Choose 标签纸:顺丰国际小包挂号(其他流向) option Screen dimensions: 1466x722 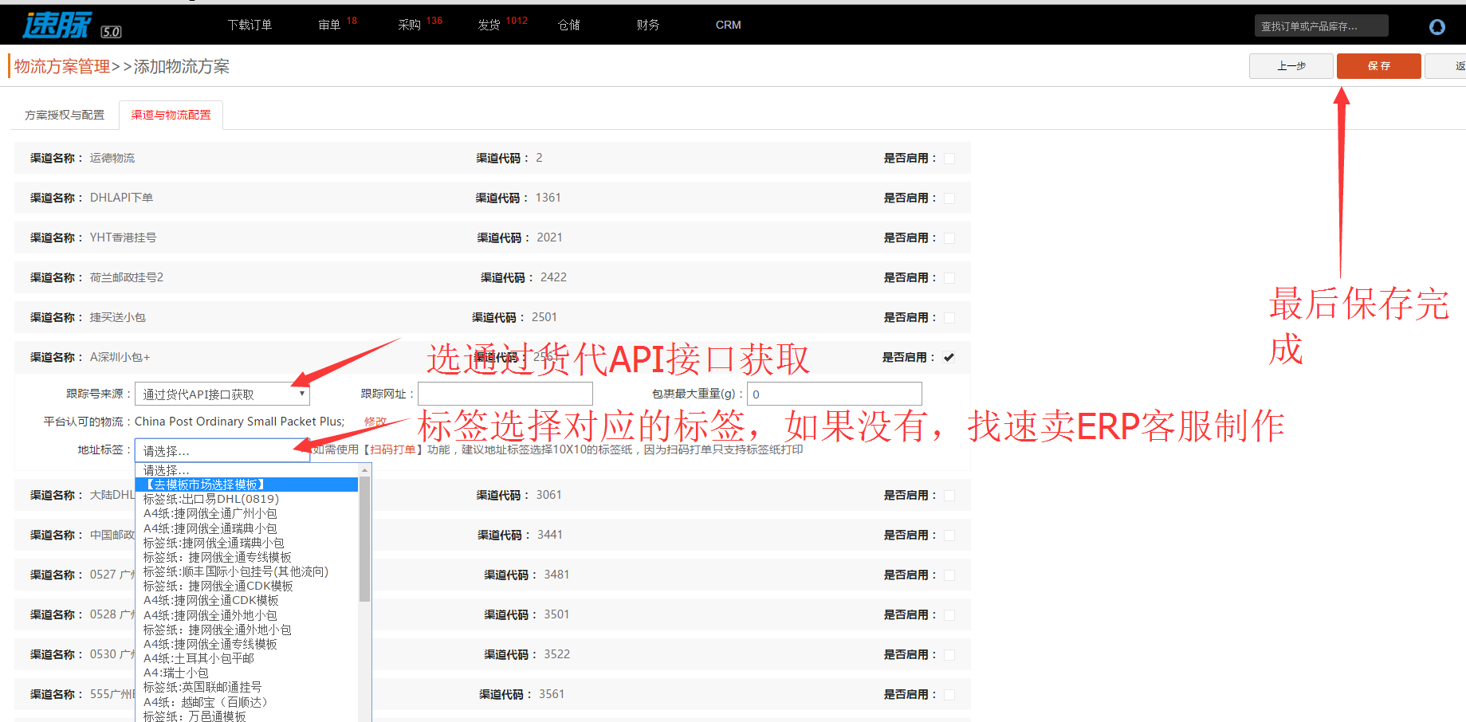[247, 571]
